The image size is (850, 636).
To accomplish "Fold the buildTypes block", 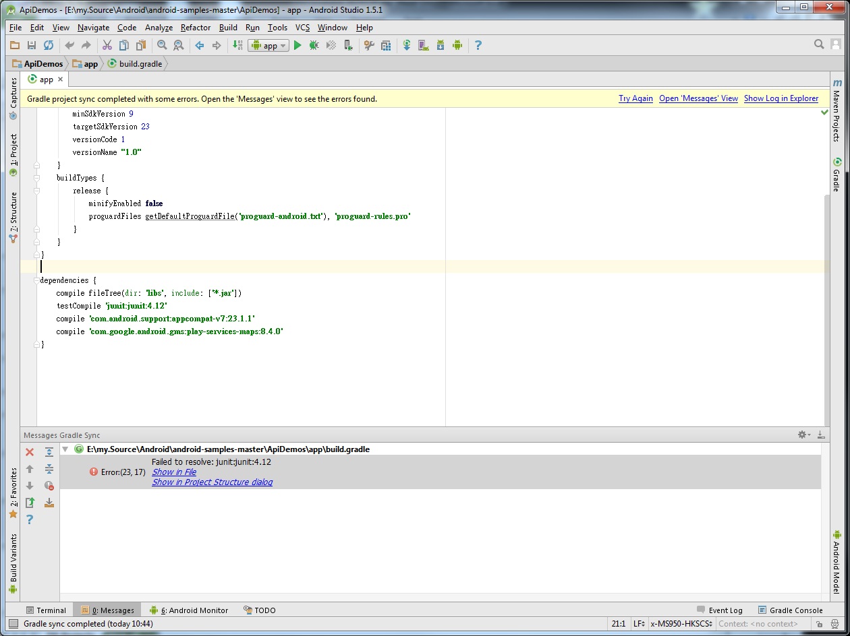I will point(37,178).
